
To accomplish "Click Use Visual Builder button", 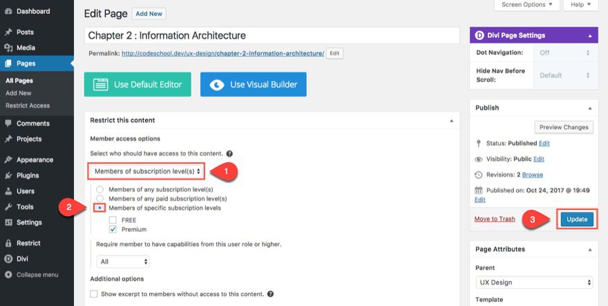I will pos(253,85).
